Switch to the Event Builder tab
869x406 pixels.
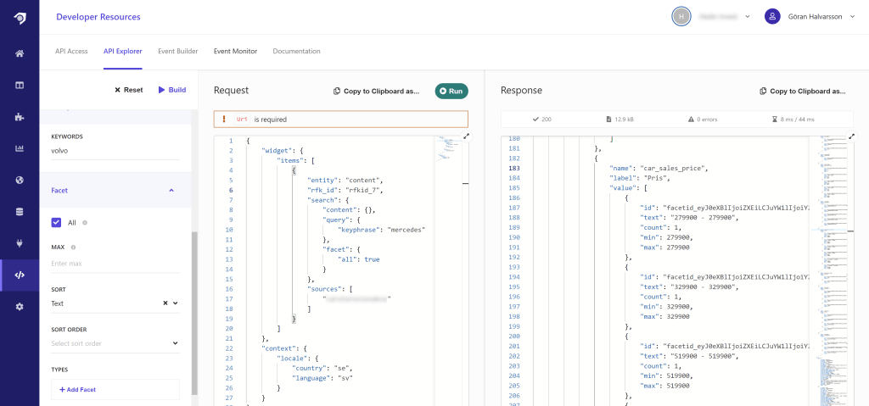(x=177, y=52)
